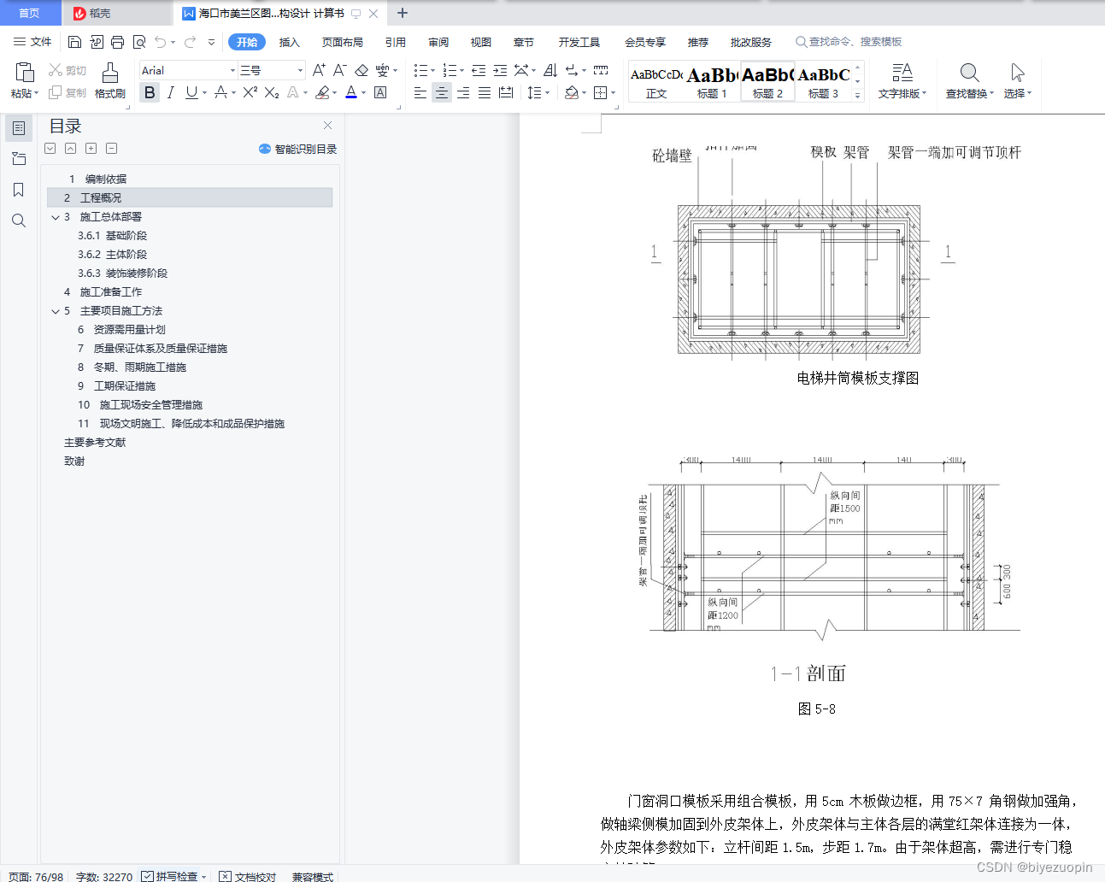Click the Paste clipboard icon
The height and width of the screenshot is (882, 1105).
point(24,73)
